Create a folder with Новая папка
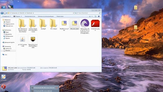This screenshot has height=92, width=163. coord(60,16)
